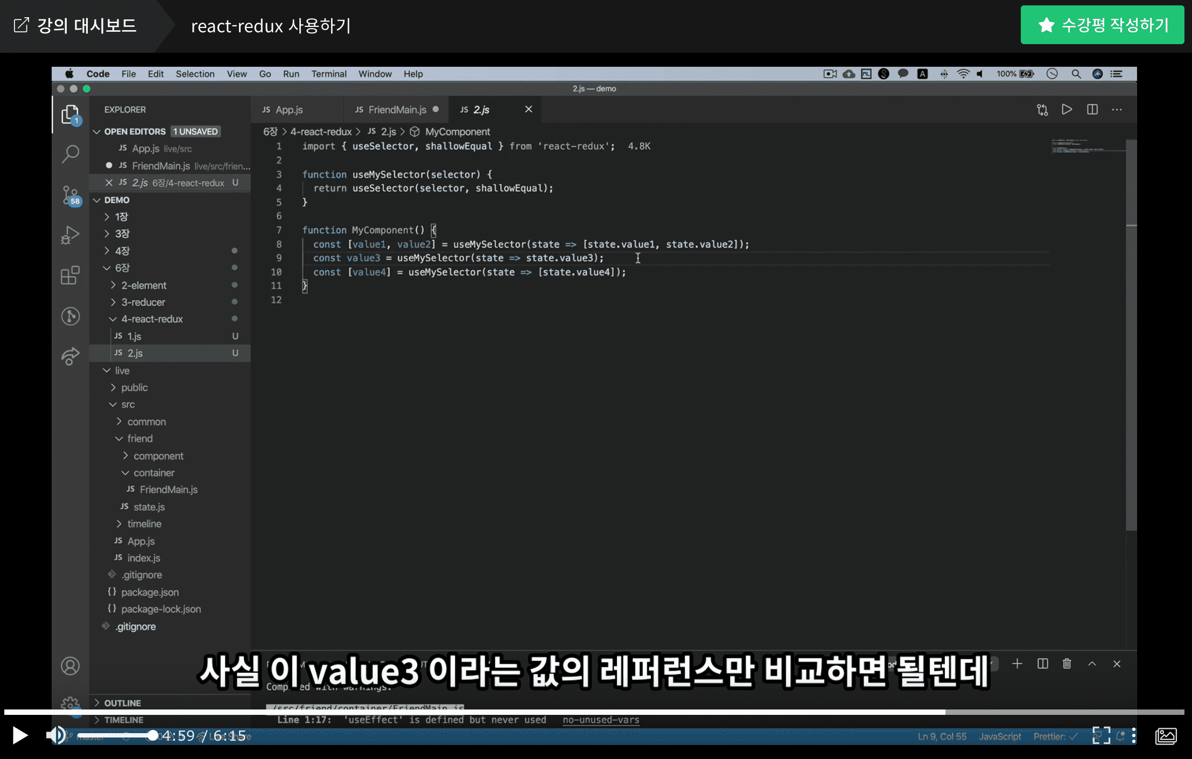Expand the common folder
1192x759 pixels.
[x=146, y=421]
